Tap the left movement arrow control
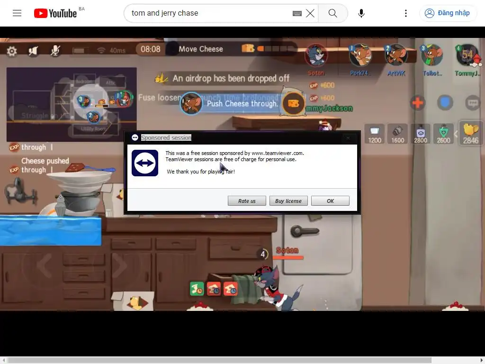The width and height of the screenshot is (485, 364). click(44, 265)
